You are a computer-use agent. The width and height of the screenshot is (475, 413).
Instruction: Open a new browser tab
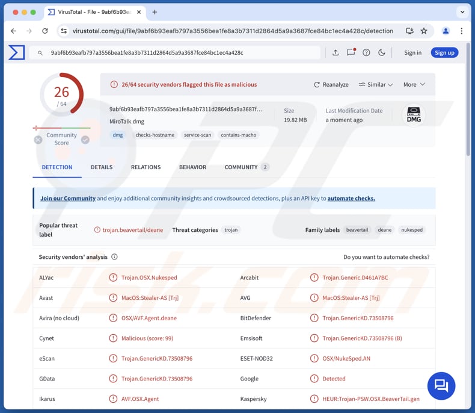(x=155, y=12)
